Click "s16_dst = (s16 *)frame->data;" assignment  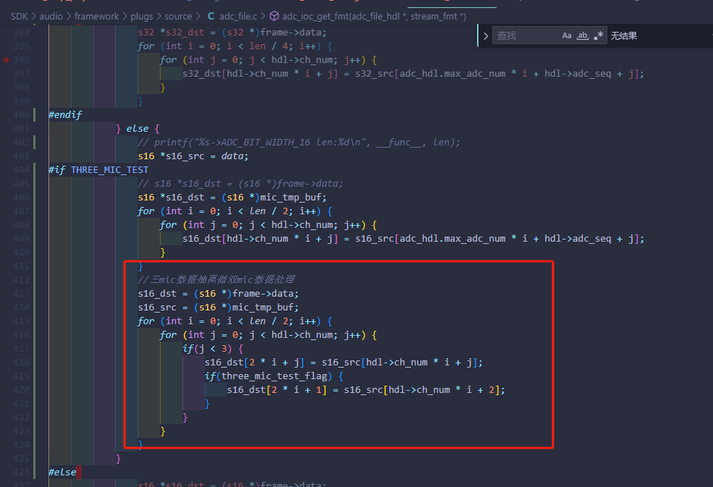pyautogui.click(x=219, y=293)
